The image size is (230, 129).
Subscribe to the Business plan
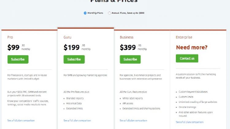130,59
